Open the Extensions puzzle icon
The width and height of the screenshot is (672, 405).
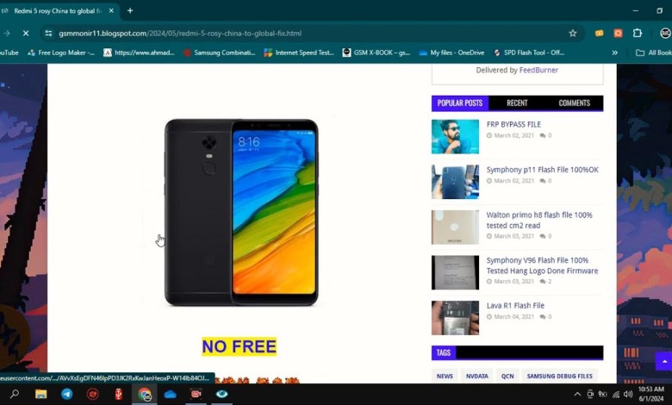(638, 33)
